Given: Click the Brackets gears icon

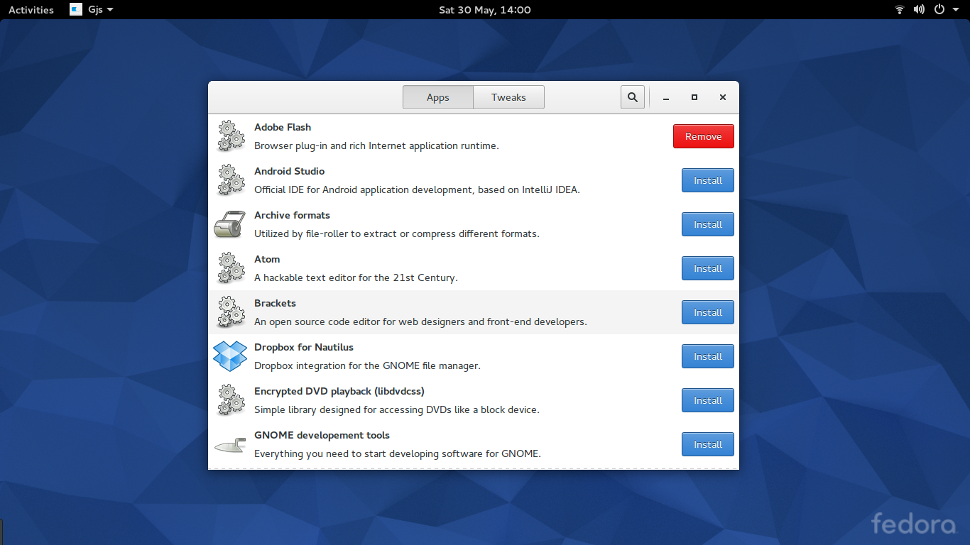Looking at the screenshot, I should point(230,312).
